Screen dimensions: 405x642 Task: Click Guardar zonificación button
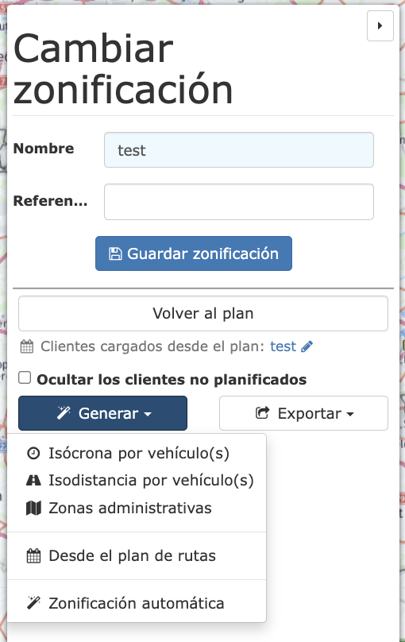click(194, 253)
